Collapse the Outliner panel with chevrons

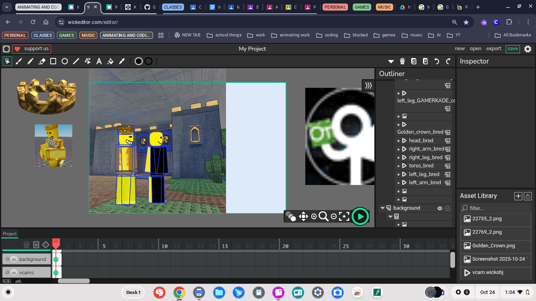[368, 85]
